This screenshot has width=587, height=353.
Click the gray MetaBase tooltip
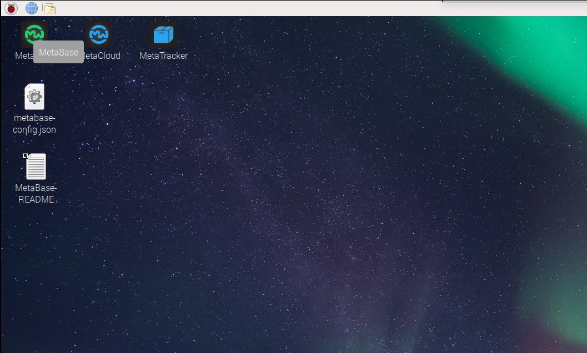(58, 52)
